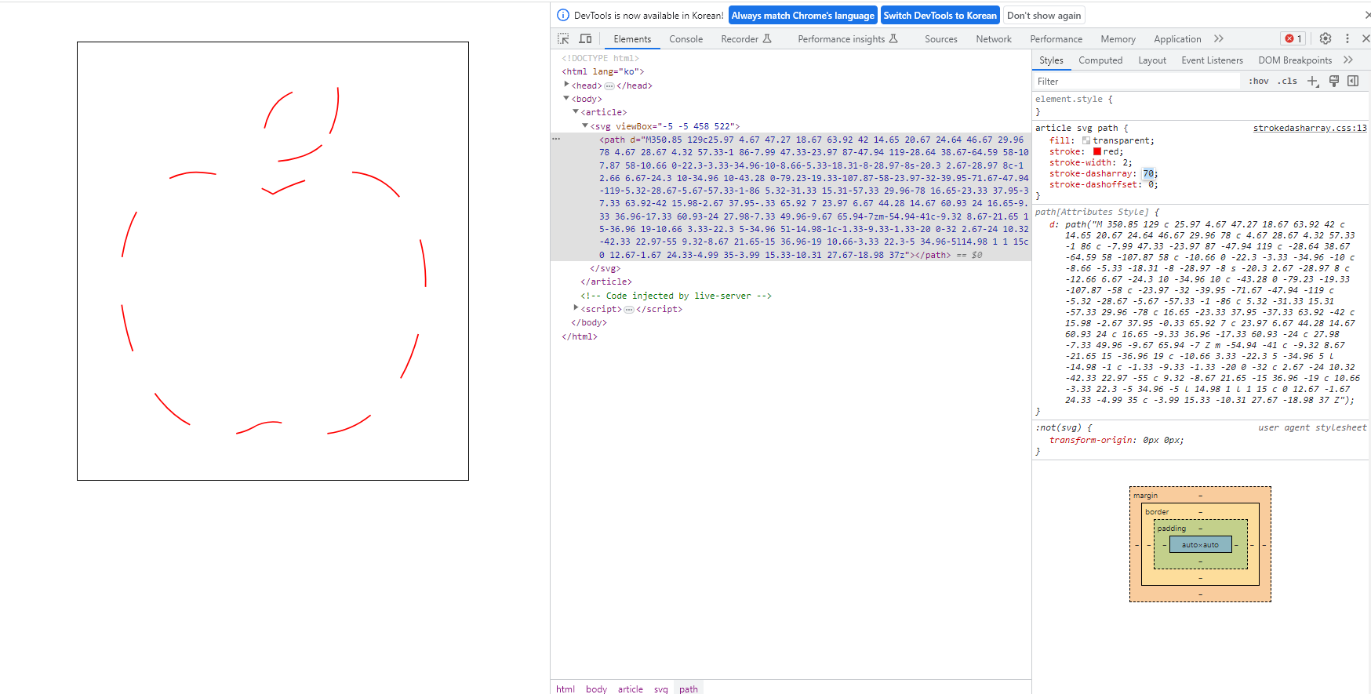Select the Styles sidebar tab
Screen dimensions: 1371x694
pyautogui.click(x=1051, y=60)
